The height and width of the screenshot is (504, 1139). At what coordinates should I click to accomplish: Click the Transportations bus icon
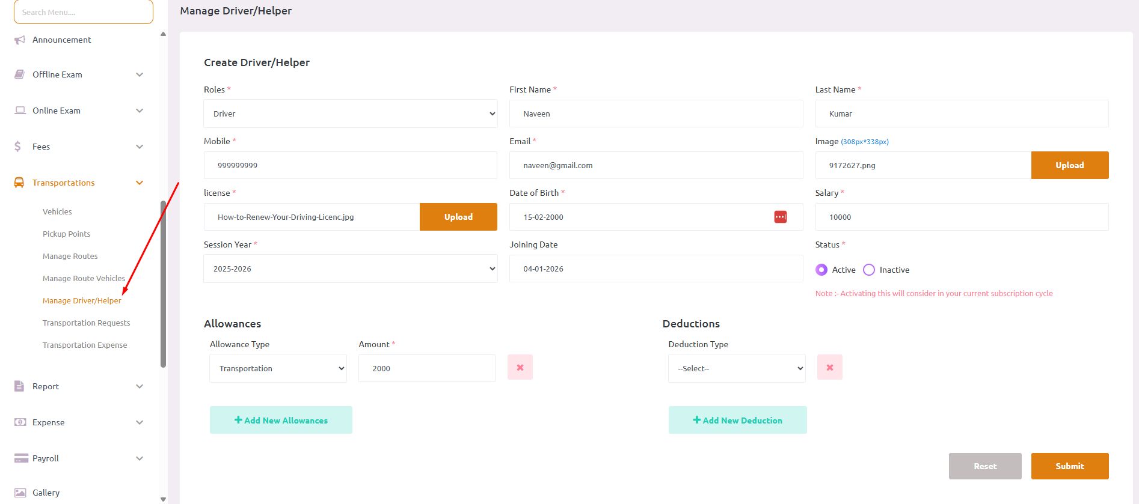[x=19, y=183]
